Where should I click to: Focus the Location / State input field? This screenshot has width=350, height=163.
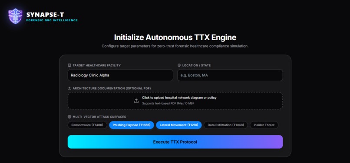[x=230, y=75]
